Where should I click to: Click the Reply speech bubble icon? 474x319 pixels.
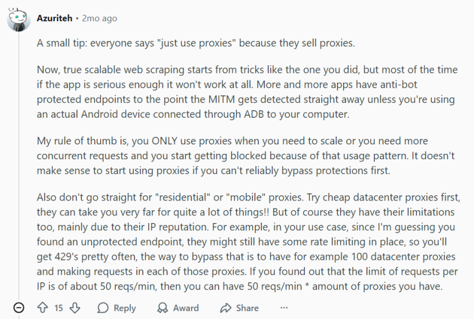103,308
